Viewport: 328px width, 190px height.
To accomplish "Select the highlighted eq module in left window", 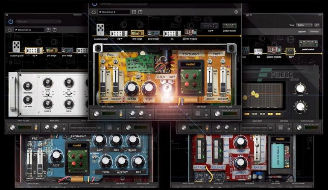I will point(34,50).
